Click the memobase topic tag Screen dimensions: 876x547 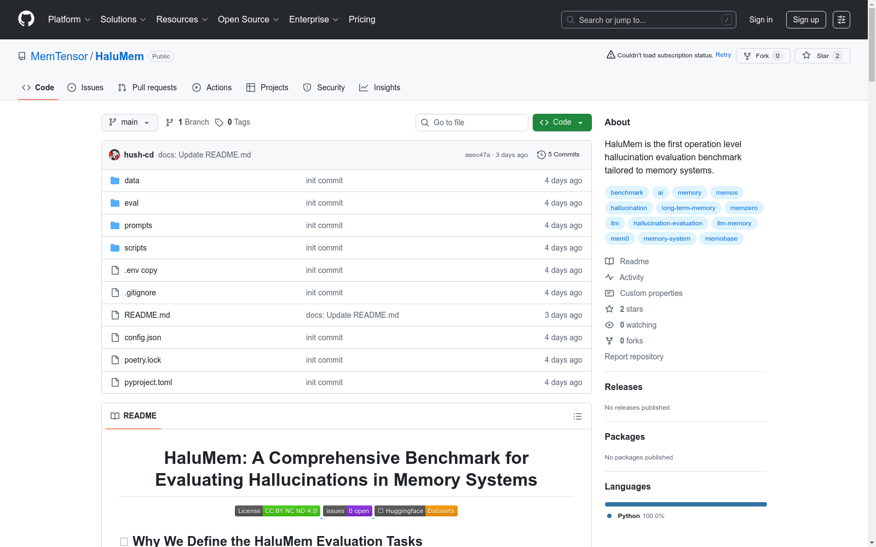tap(721, 238)
